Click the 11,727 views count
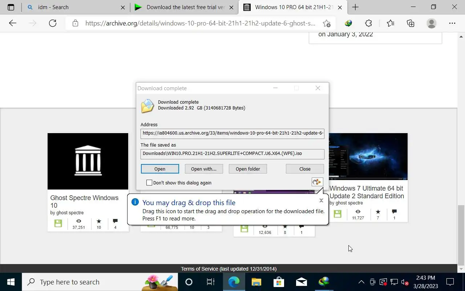465x291 pixels. click(358, 218)
